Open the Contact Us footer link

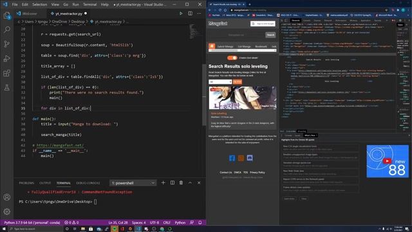[x=226, y=173]
